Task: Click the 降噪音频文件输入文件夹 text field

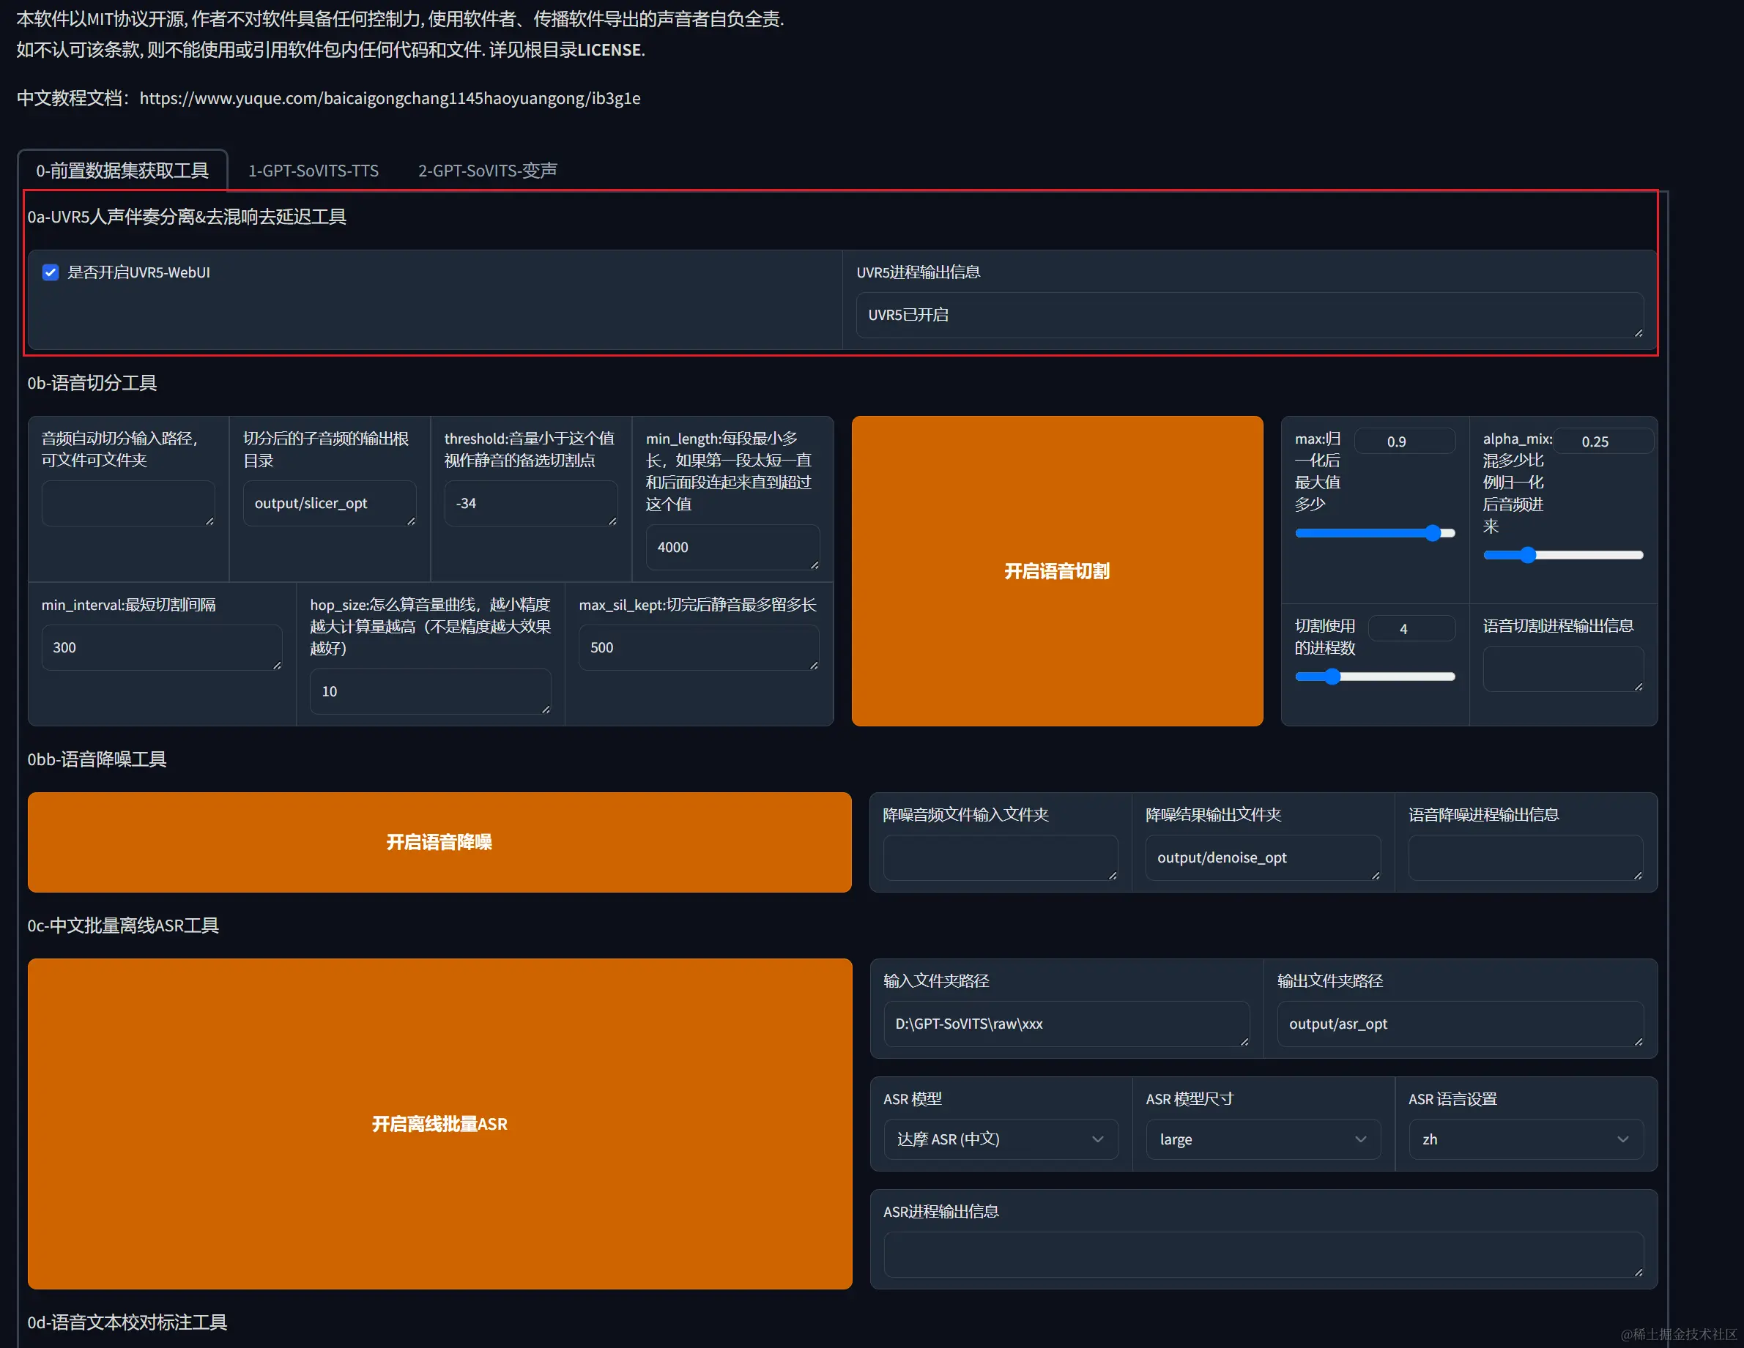Action: pos(1000,857)
